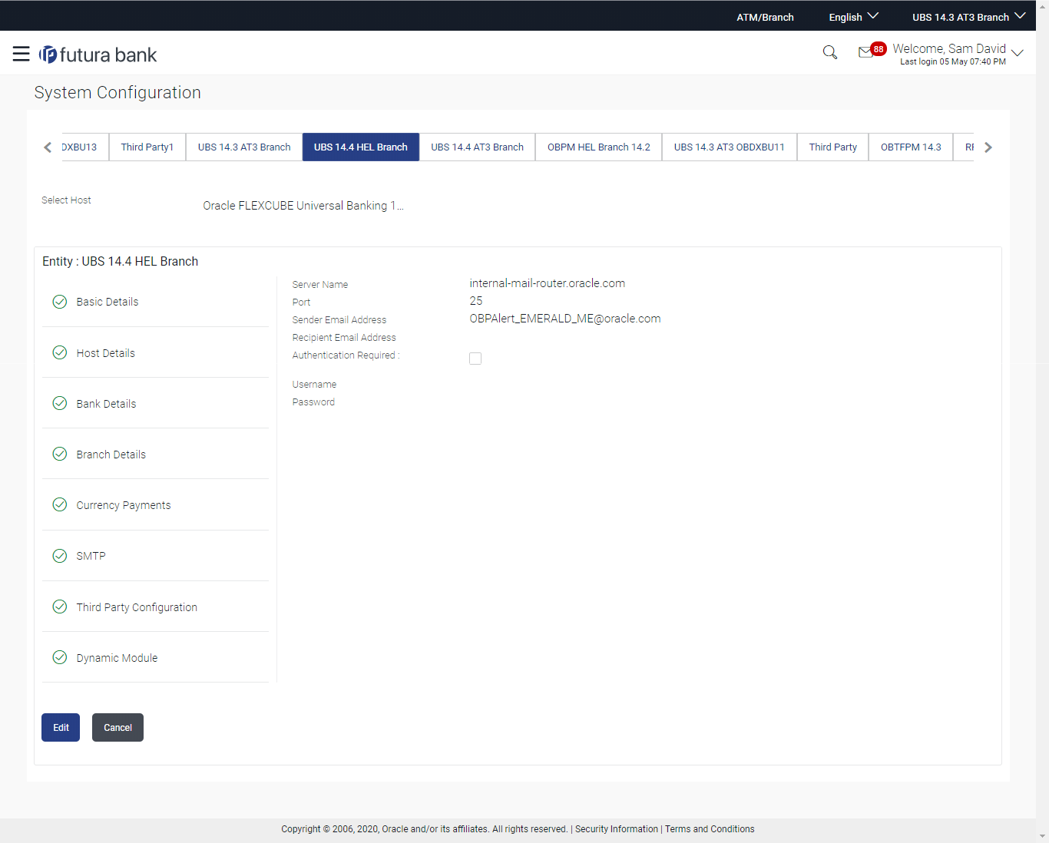Click the Edit button

pos(61,727)
